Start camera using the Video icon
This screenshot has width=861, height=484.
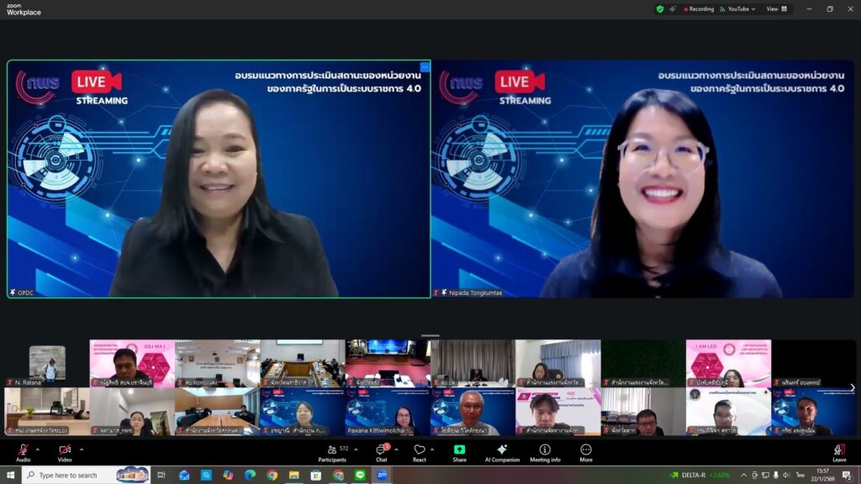(x=65, y=450)
